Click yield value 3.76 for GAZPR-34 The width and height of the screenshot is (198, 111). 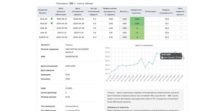point(111,37)
